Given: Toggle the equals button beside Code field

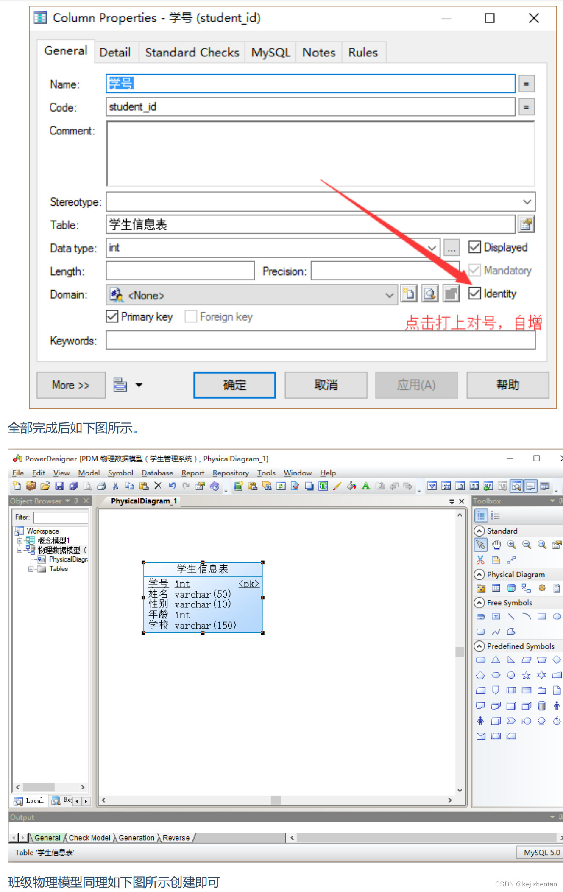Looking at the screenshot, I should 526,107.
